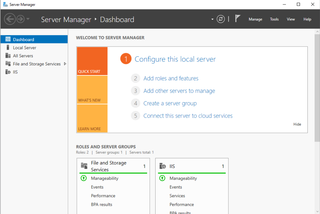Click the IIS icon in sidebar
320x214 pixels.
coord(8,72)
